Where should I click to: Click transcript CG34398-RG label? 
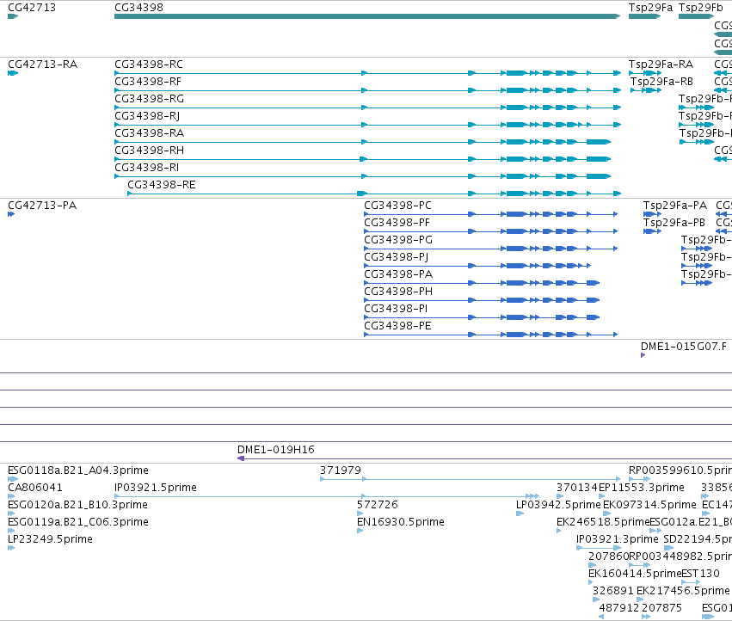[149, 99]
